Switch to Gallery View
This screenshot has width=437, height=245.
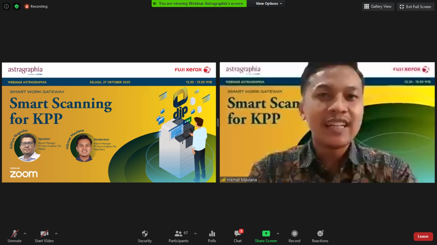click(x=378, y=6)
